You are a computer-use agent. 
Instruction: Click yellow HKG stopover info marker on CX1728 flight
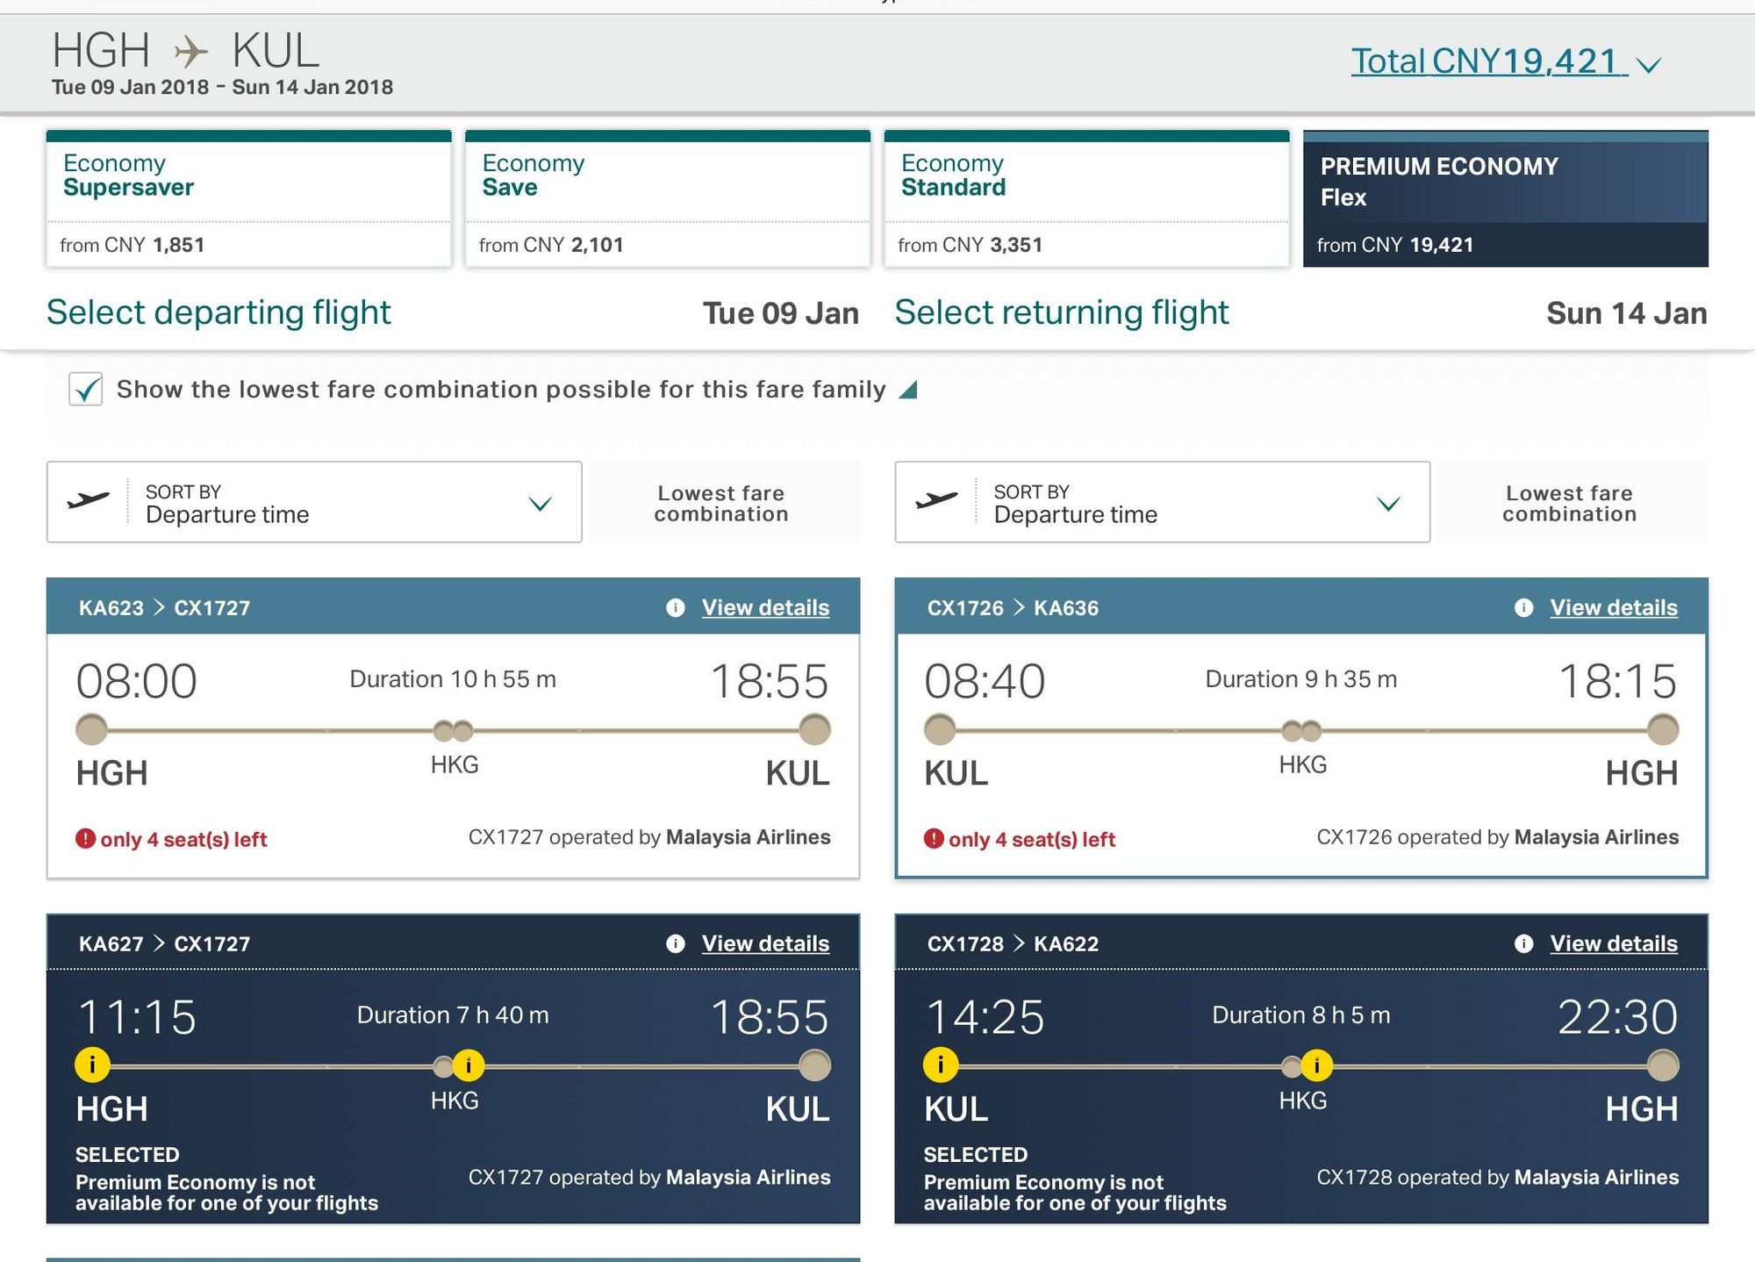click(1316, 1065)
